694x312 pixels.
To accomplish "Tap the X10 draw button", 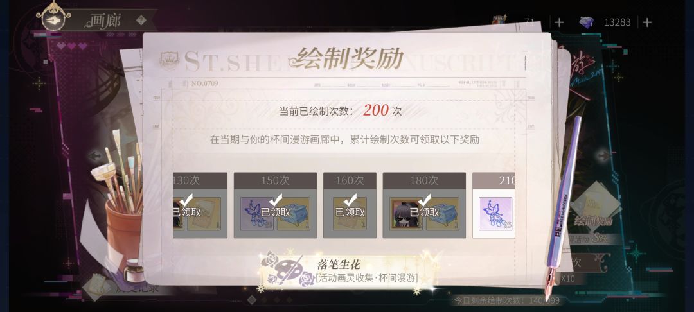I will [567, 279].
